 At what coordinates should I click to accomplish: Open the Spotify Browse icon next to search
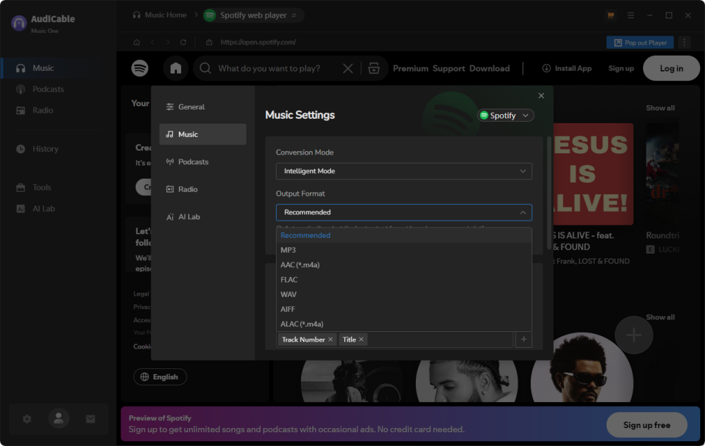[x=374, y=68]
